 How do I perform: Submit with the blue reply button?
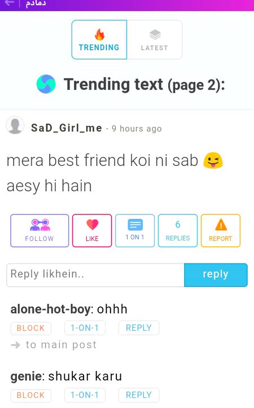216,275
